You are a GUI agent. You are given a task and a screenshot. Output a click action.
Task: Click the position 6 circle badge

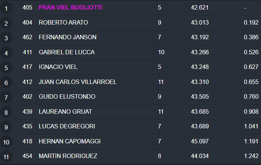tap(6, 82)
